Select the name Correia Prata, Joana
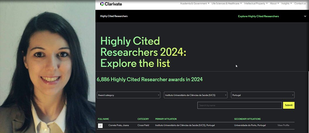 pyautogui.click(x=119, y=125)
